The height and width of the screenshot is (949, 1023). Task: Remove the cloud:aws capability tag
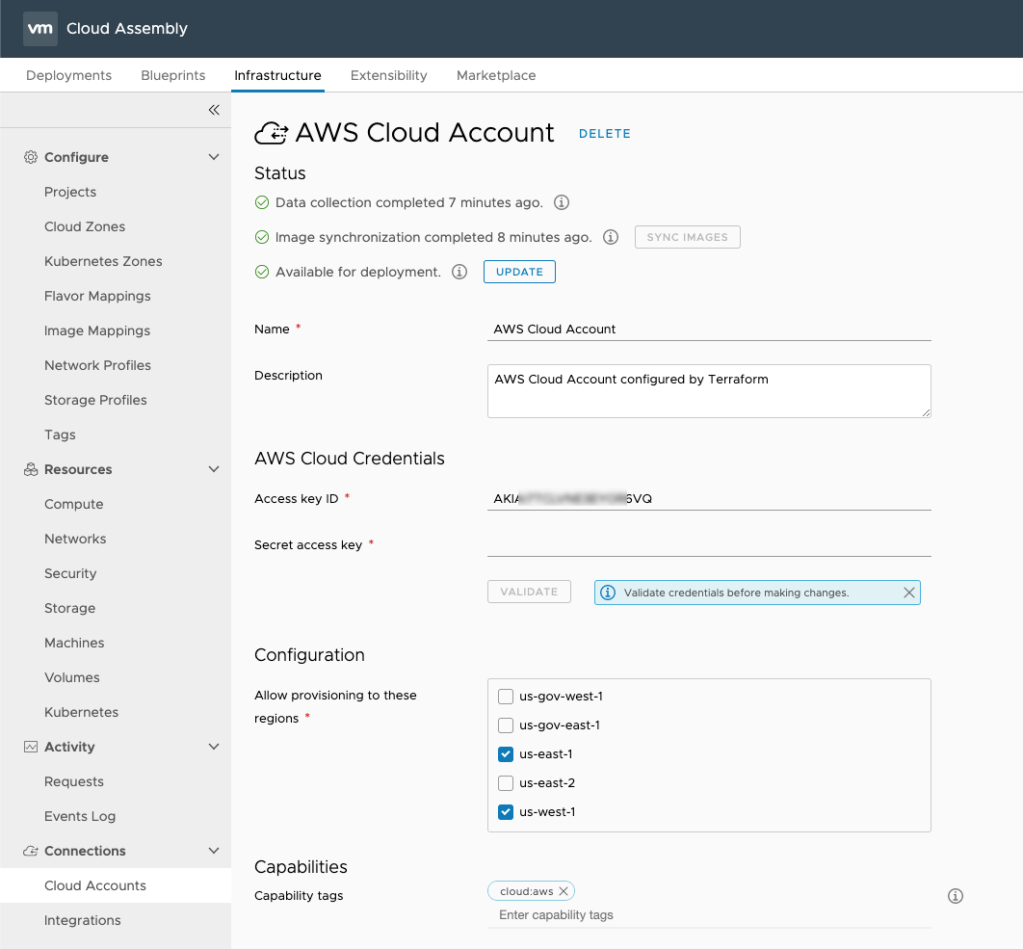click(x=564, y=890)
